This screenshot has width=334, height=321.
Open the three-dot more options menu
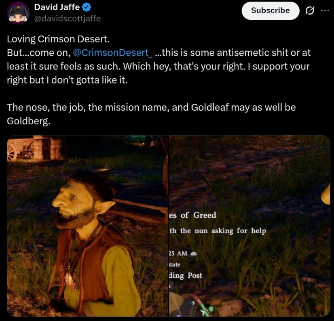[x=325, y=10]
